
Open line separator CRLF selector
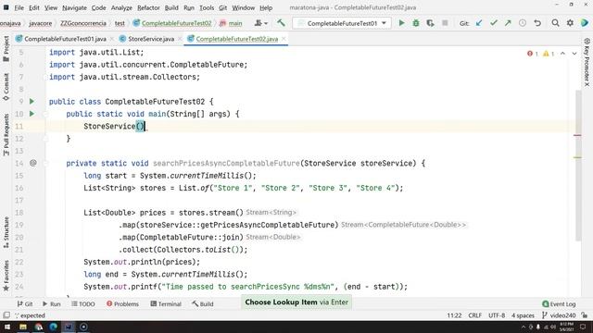point(474,315)
